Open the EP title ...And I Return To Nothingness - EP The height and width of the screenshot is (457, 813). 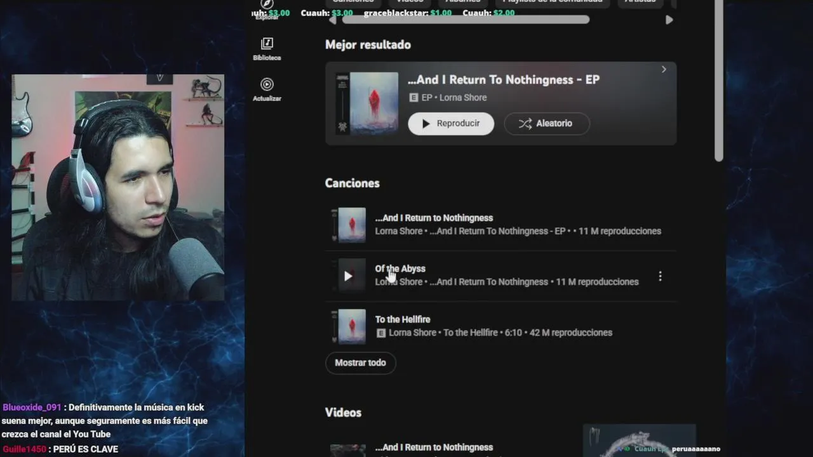504,79
